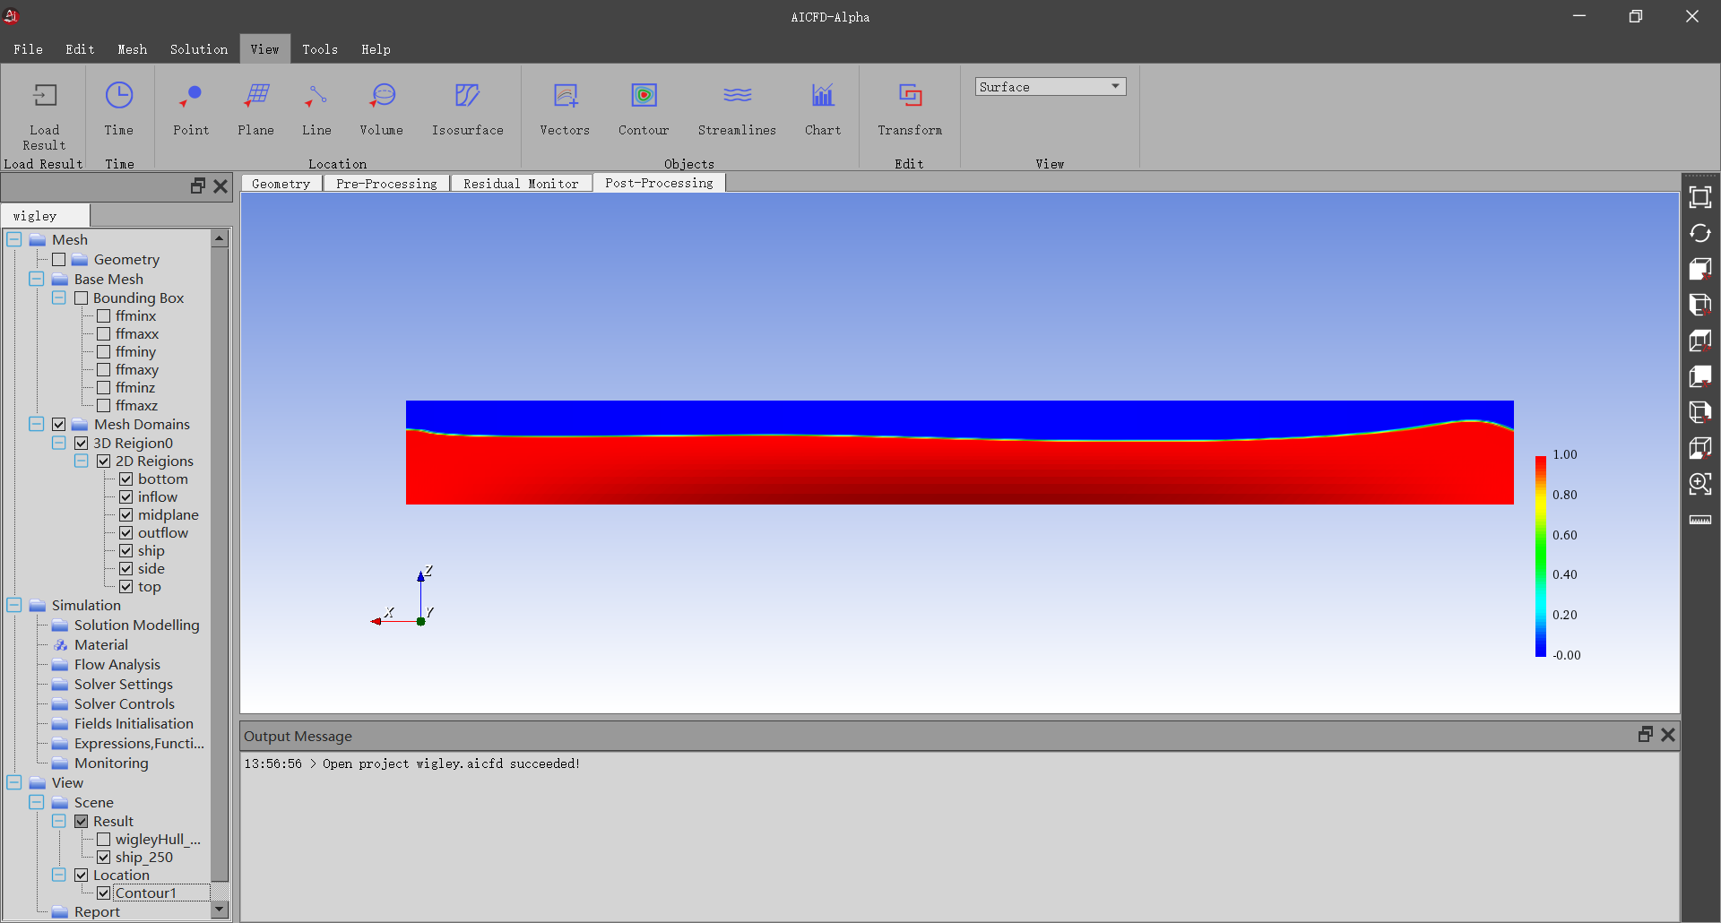The image size is (1721, 923).
Task: Switch to the Pre-Processing tab
Action: pos(386,184)
